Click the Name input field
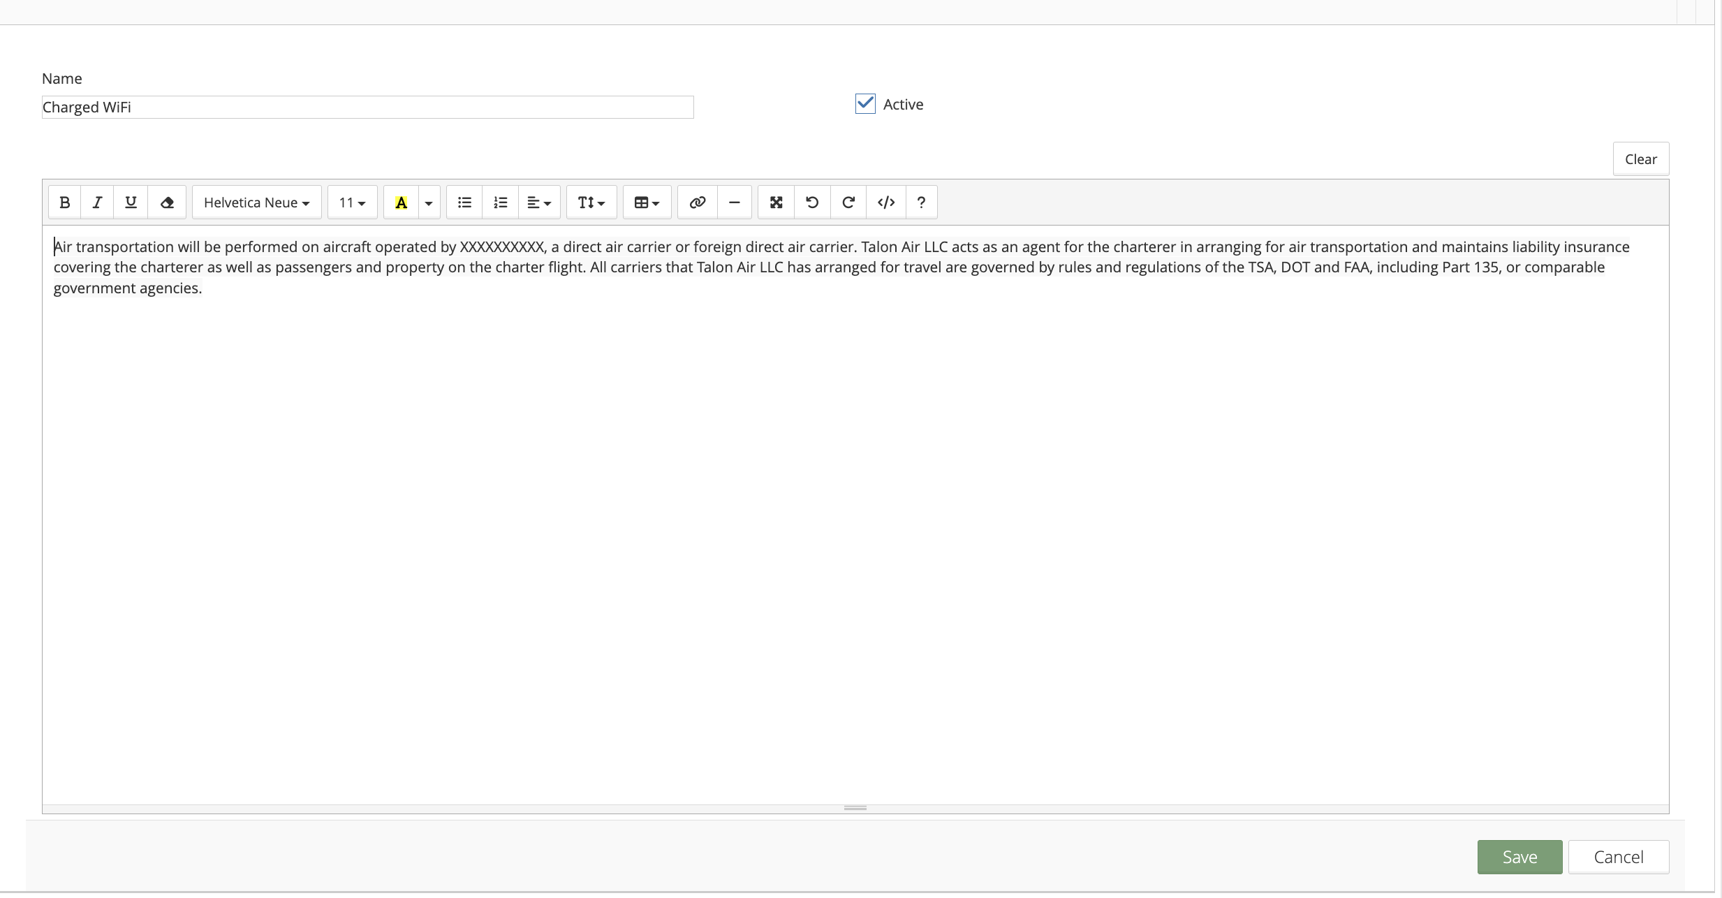Image resolution: width=1722 pixels, height=898 pixels. coord(367,107)
